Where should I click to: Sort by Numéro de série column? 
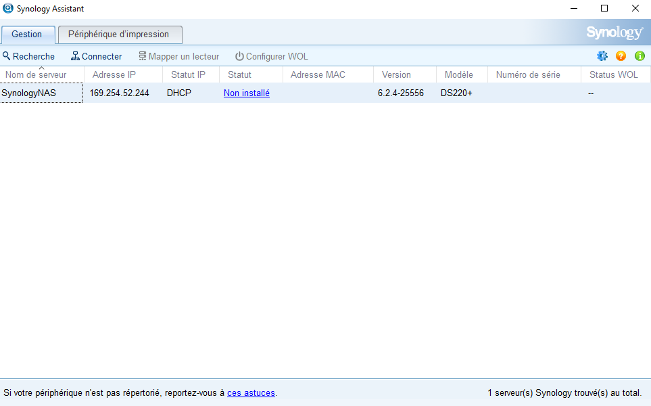tap(534, 75)
